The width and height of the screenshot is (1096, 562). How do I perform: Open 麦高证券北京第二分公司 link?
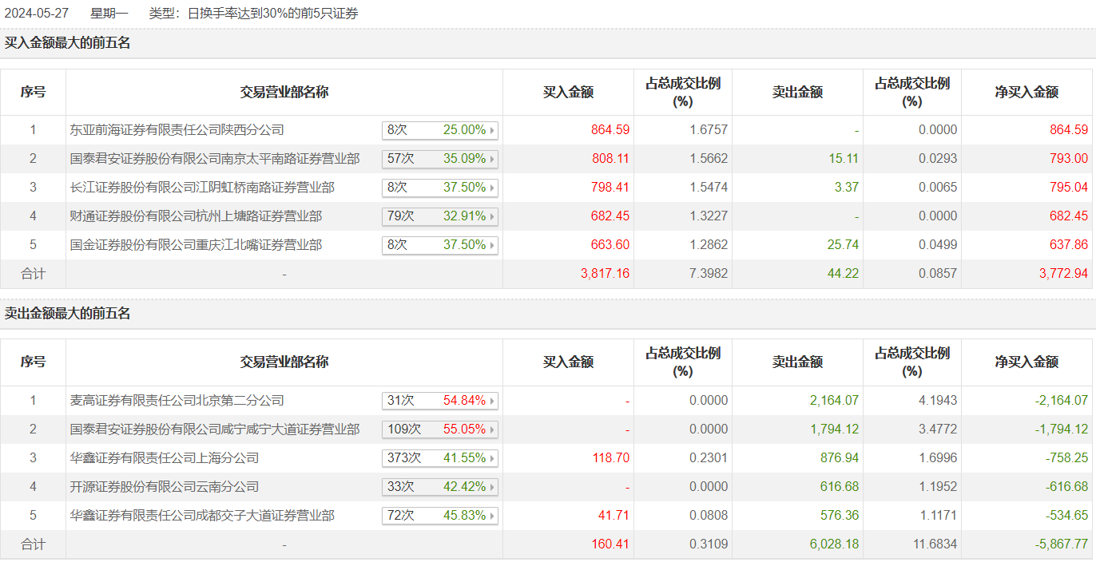coord(177,401)
